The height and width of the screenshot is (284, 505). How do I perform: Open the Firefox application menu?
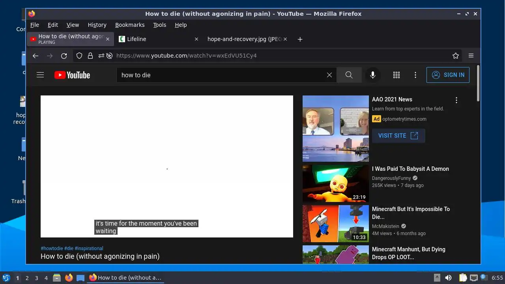coord(471,56)
